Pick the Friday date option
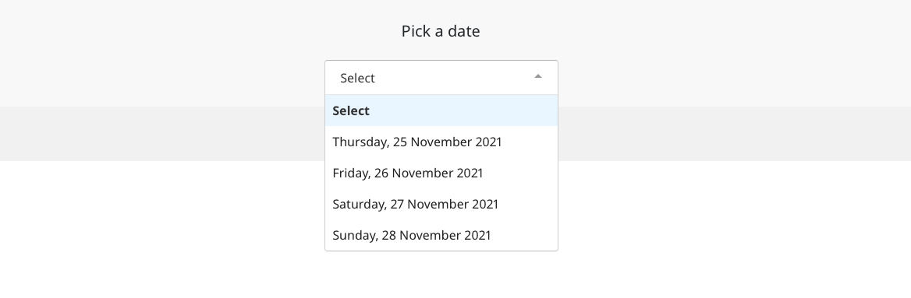The width and height of the screenshot is (911, 298). [441, 174]
